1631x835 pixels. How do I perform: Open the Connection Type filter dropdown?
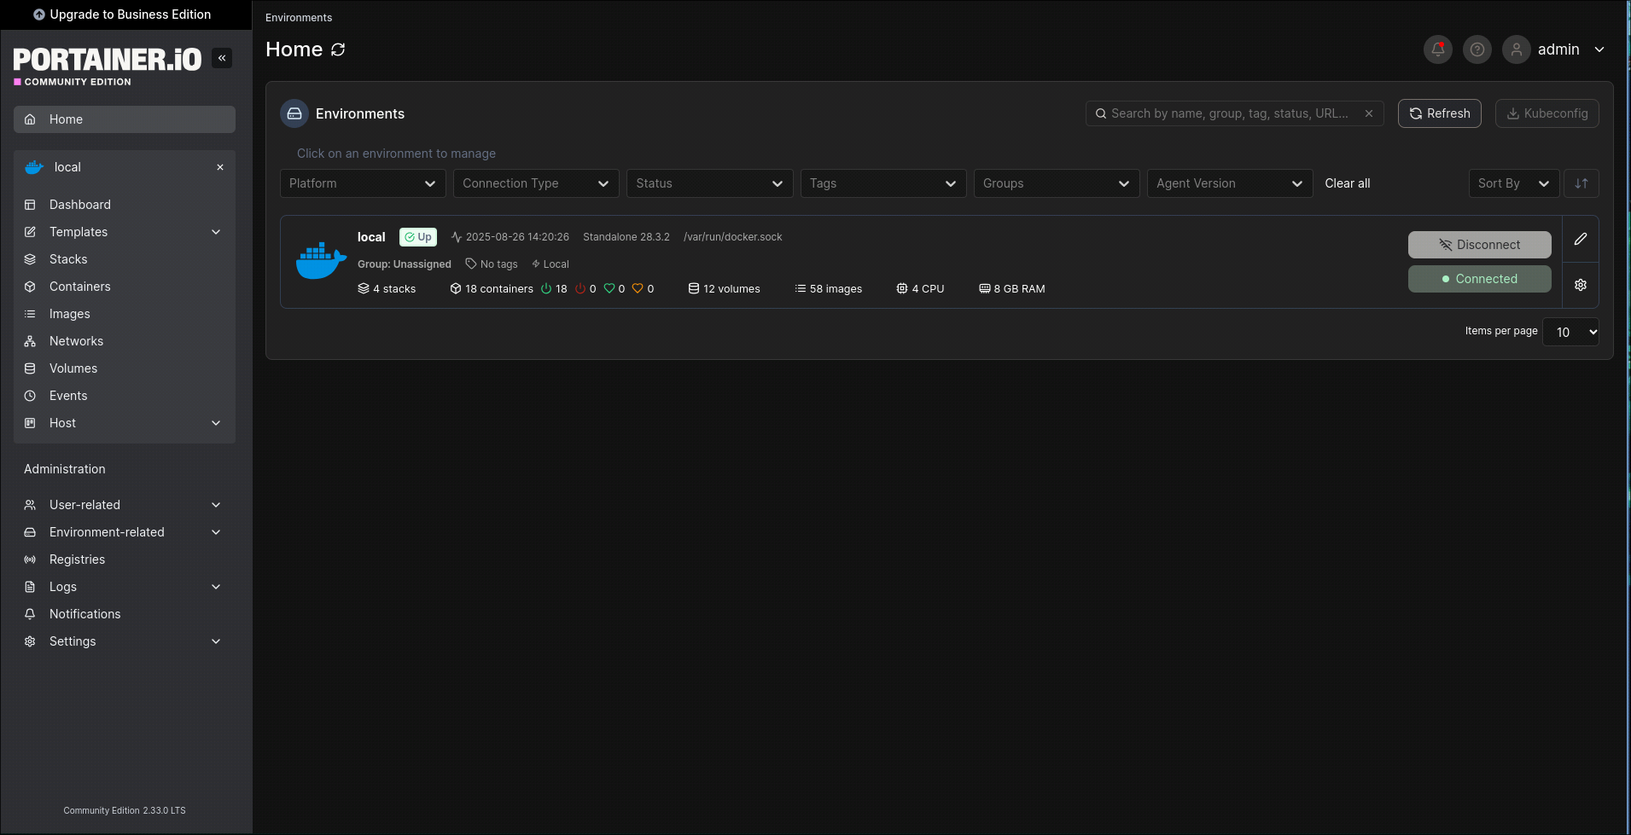click(x=535, y=183)
